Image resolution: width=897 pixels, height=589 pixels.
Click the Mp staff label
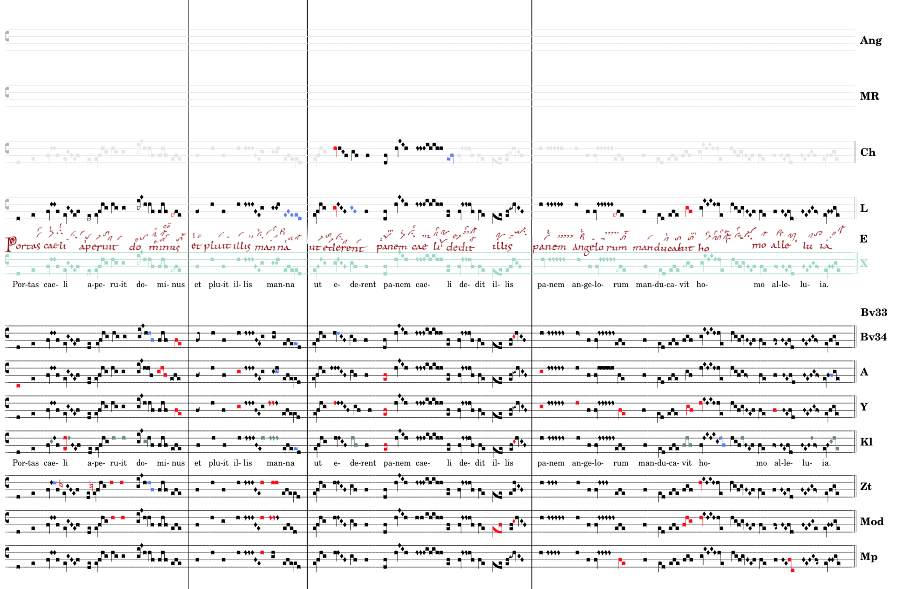pos(868,557)
